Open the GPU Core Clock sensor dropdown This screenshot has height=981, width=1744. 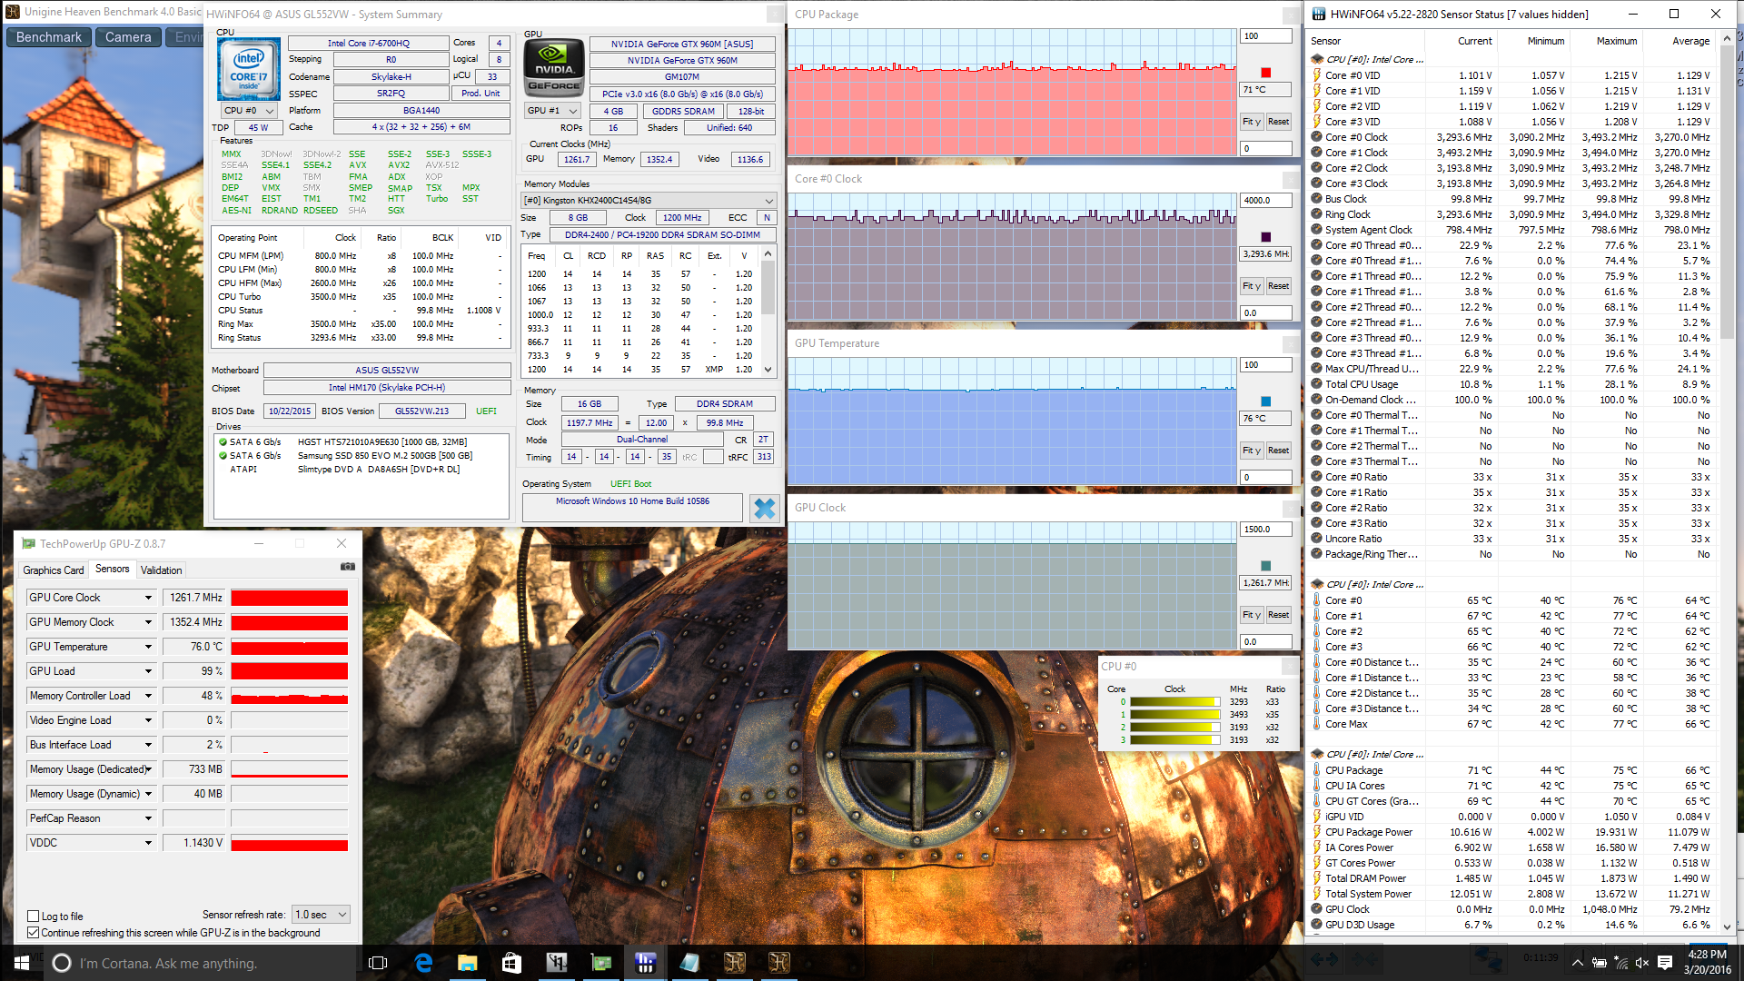148,598
